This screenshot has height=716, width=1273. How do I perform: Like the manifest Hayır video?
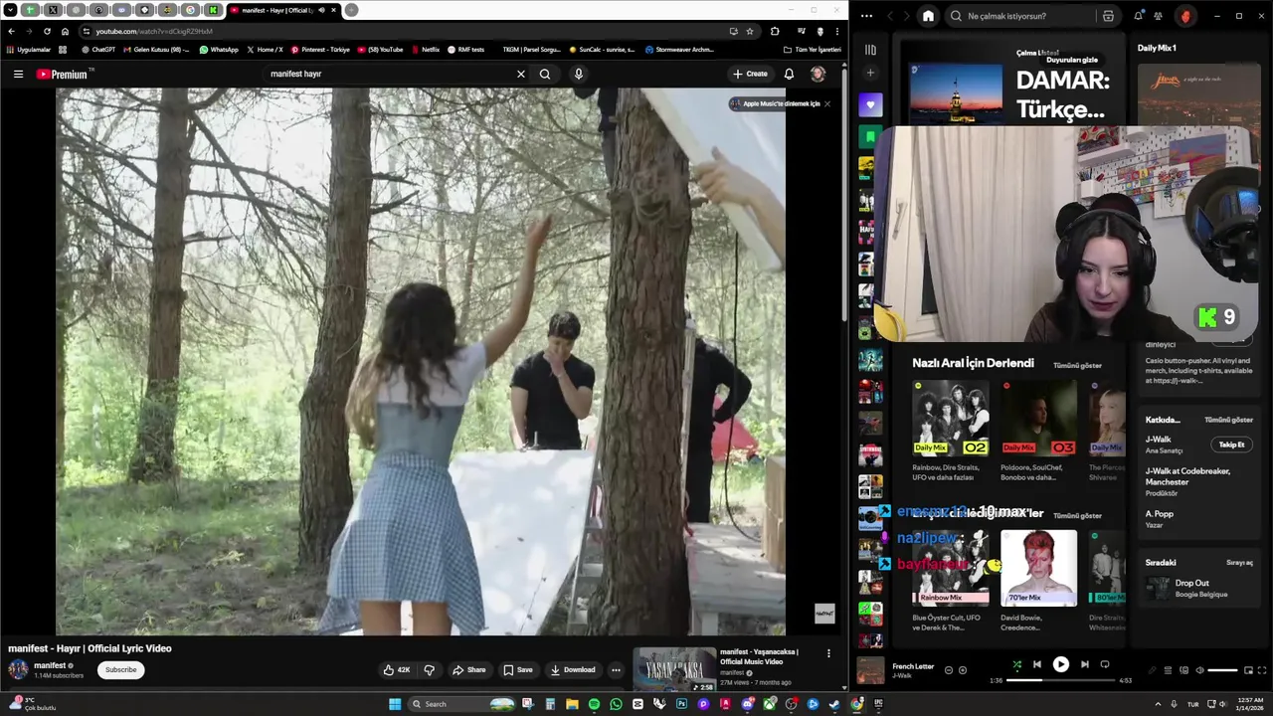point(397,669)
